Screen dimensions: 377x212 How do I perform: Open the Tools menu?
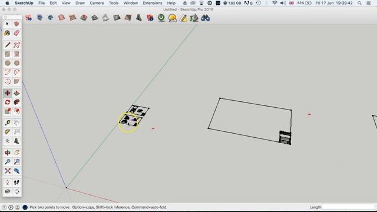pyautogui.click(x=114, y=3)
